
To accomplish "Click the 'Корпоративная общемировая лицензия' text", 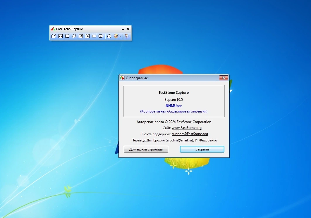I will (x=174, y=111).
